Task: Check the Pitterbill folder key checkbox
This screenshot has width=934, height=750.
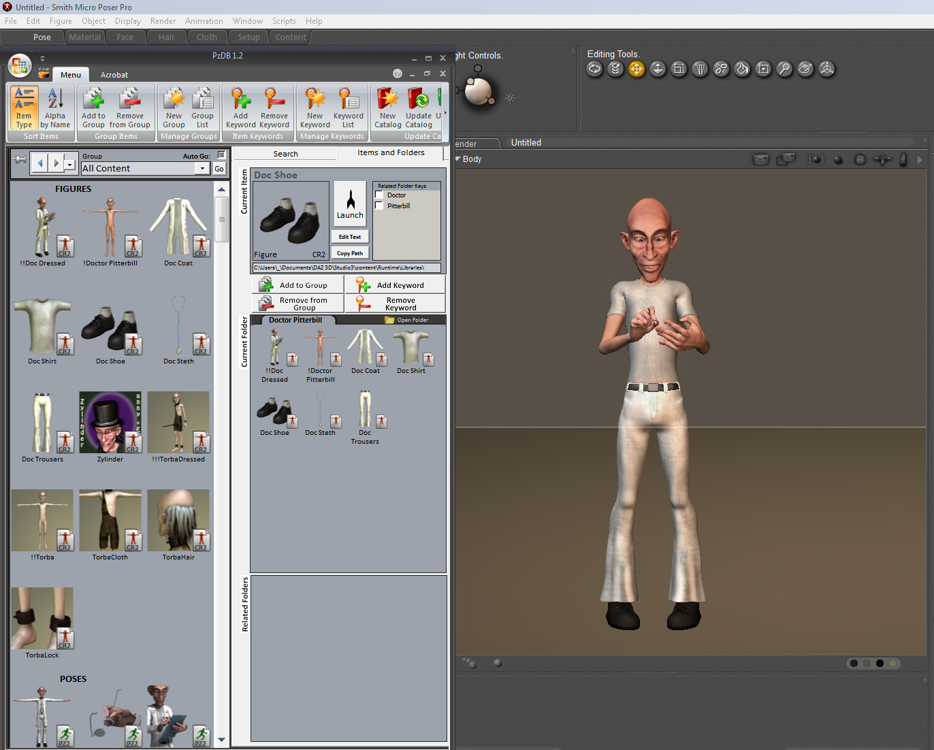Action: 379,206
